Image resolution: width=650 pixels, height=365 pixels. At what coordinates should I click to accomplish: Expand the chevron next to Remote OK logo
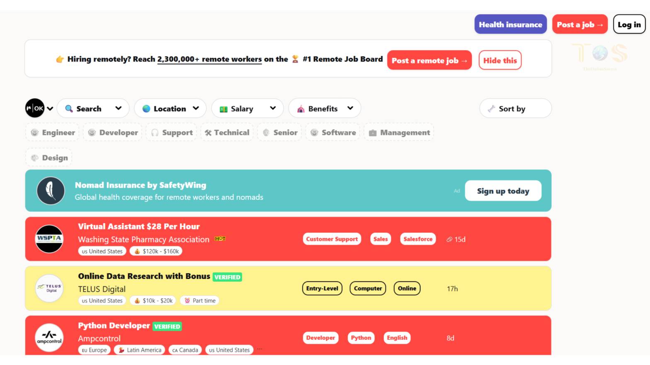point(50,108)
